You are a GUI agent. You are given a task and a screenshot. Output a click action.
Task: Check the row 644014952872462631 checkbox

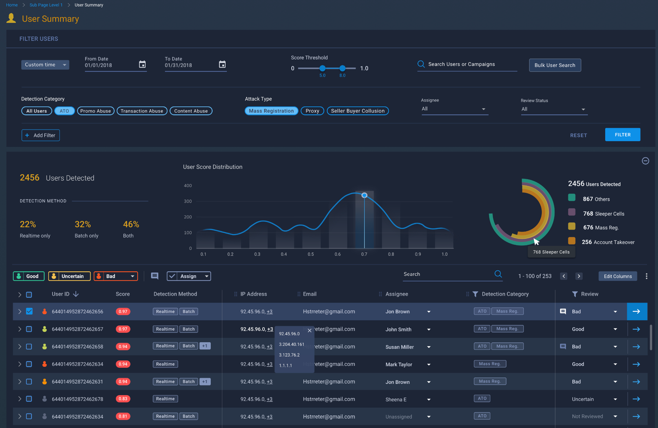click(x=29, y=382)
